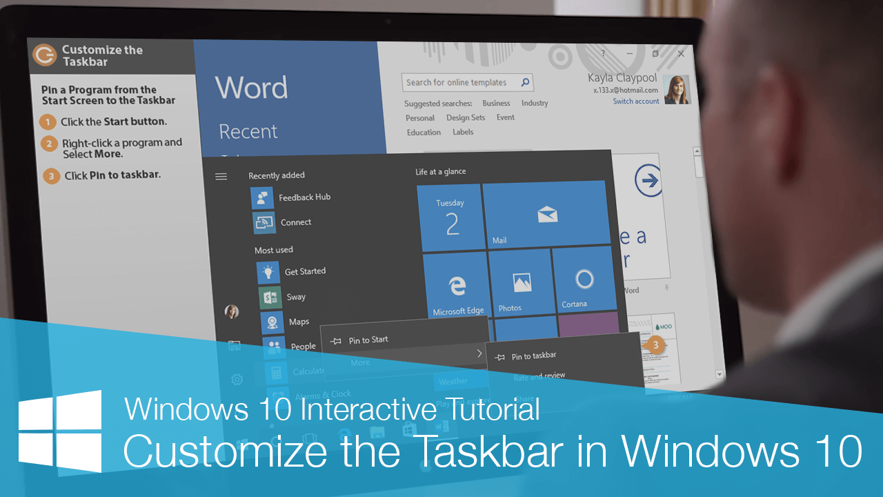Launch the Connect app icon
Screen dimensions: 883x497
264,223
